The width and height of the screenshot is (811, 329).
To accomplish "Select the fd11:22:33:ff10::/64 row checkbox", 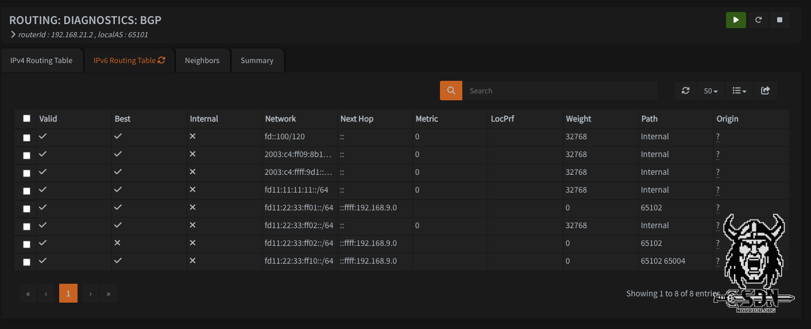I will coord(26,262).
